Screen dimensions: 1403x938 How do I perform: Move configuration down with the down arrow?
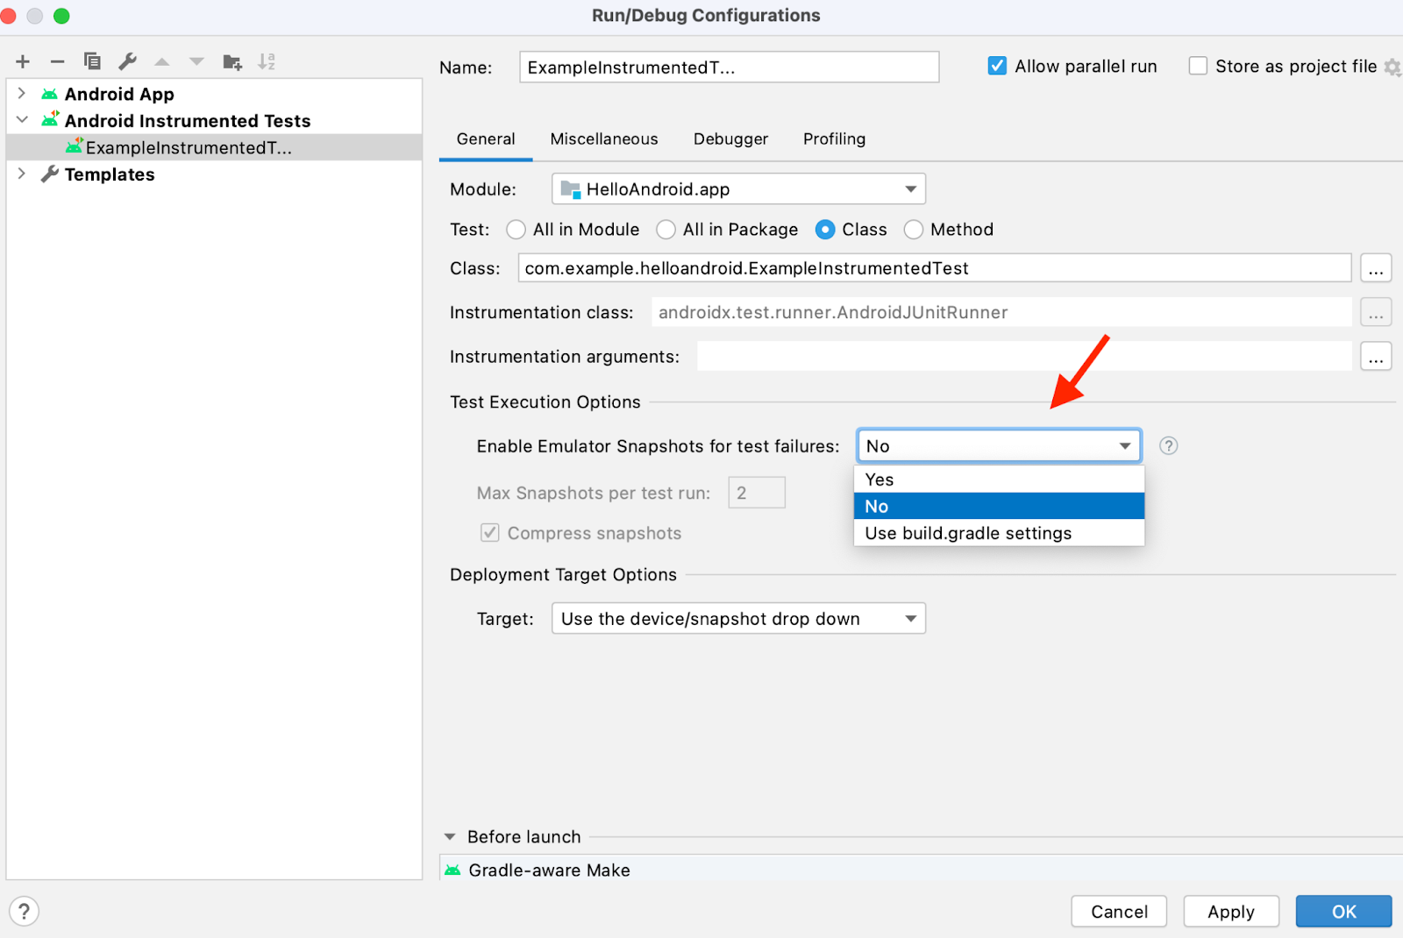click(196, 61)
